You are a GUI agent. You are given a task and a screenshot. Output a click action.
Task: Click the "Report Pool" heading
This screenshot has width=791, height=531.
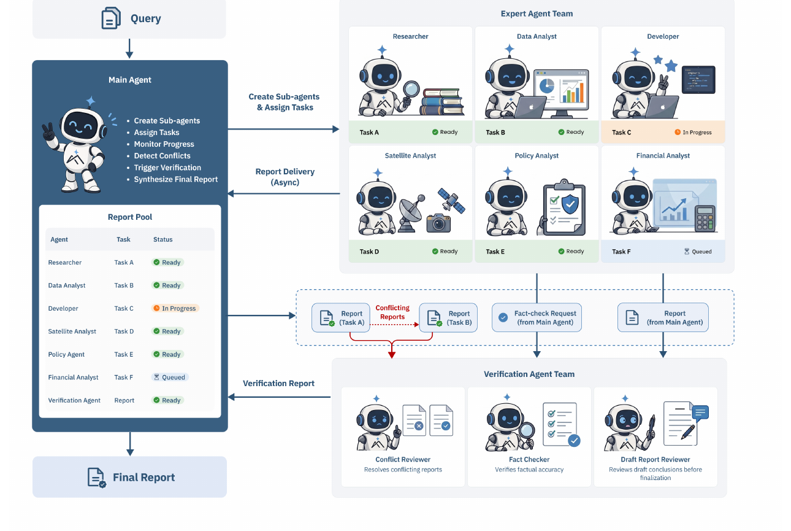[130, 217]
